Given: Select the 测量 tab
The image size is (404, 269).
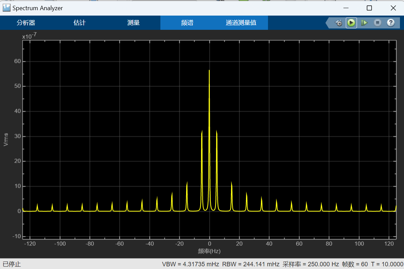Looking at the screenshot, I should click(x=133, y=23).
